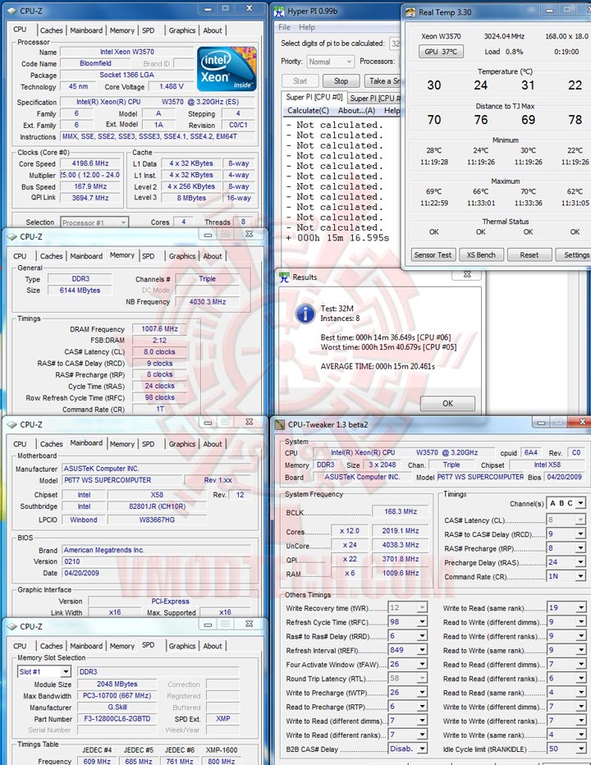Open the Write to Read (same rank) 19 dropdown
This screenshot has height=765, width=591.
[x=580, y=608]
